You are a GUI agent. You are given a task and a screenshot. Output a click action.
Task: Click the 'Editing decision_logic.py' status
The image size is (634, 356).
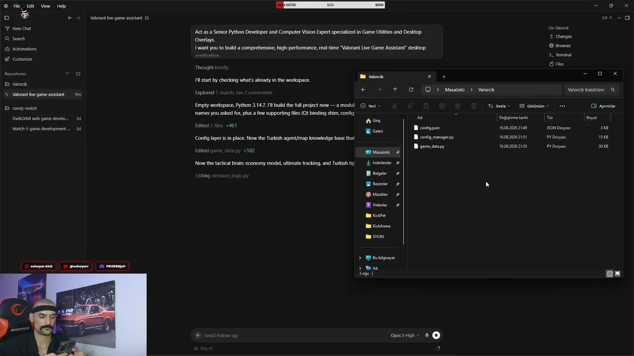[x=222, y=176]
